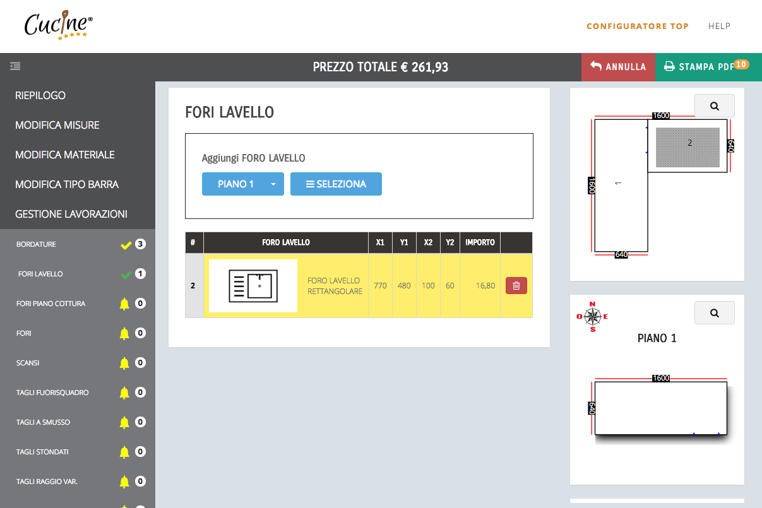Click the X1 value 770
The height and width of the screenshot is (508, 762).
(x=379, y=286)
